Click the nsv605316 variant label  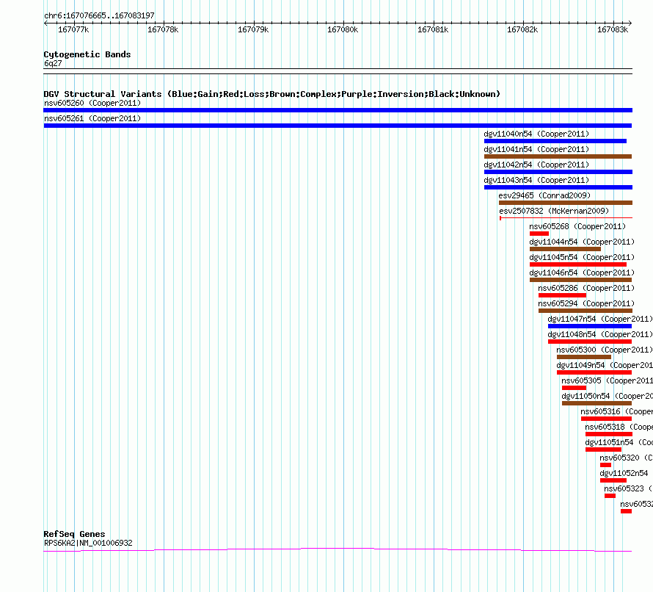click(x=617, y=411)
